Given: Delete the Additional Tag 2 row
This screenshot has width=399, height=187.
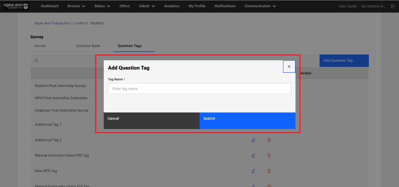Looking at the screenshot, I should coord(269,140).
